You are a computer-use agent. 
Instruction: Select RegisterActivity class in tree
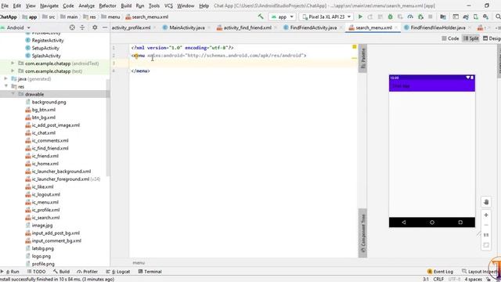coord(48,40)
